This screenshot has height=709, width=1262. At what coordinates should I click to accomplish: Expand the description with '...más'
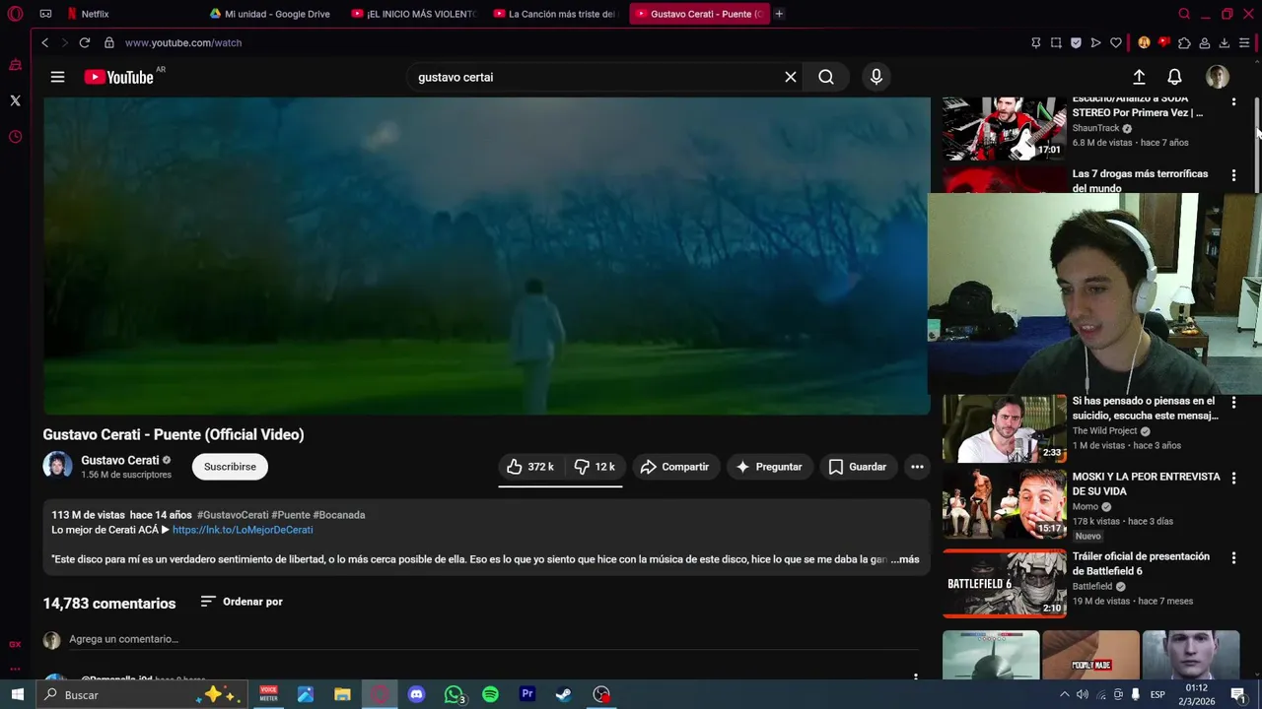(905, 559)
